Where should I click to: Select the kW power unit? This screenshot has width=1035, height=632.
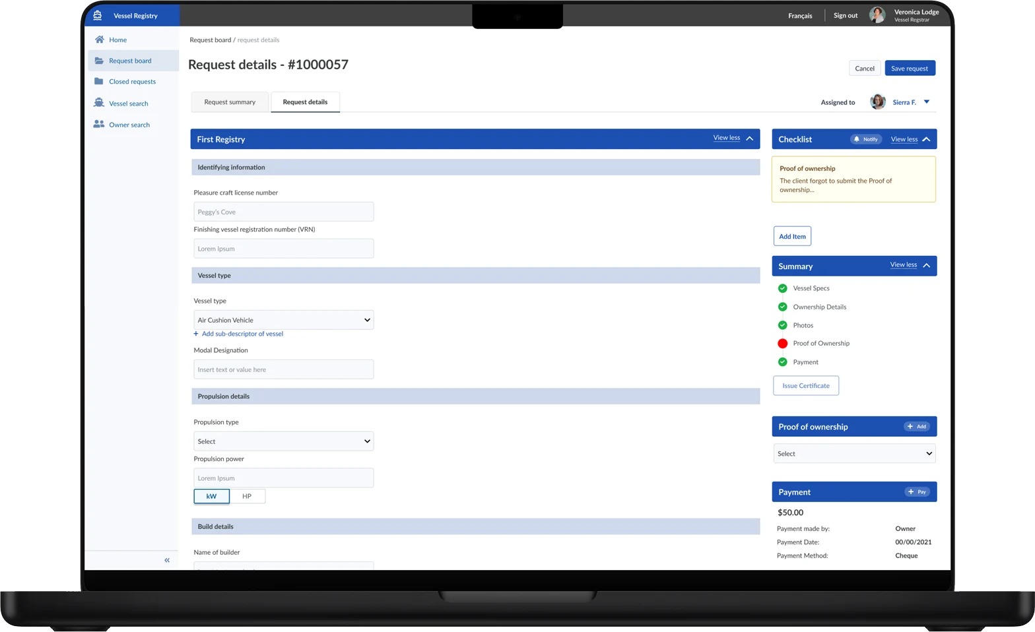click(212, 496)
